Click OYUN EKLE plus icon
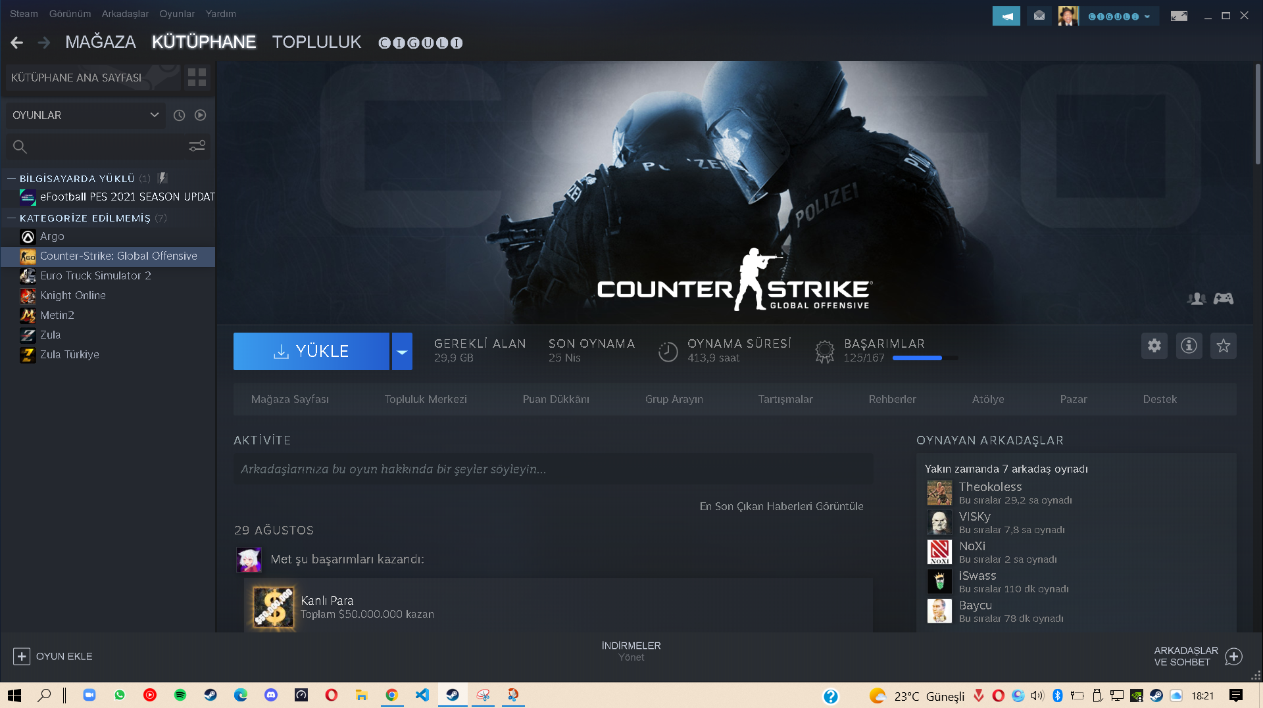Image resolution: width=1263 pixels, height=708 pixels. (x=22, y=656)
